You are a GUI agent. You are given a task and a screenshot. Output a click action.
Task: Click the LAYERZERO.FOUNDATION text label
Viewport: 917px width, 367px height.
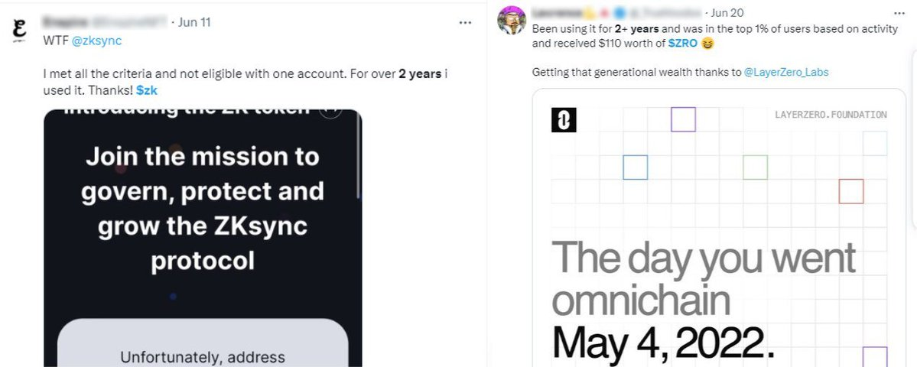(830, 115)
